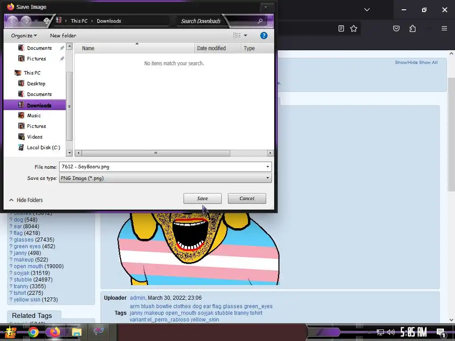The image size is (455, 341).
Task: Open the network icon in system tray
Action: point(380,332)
